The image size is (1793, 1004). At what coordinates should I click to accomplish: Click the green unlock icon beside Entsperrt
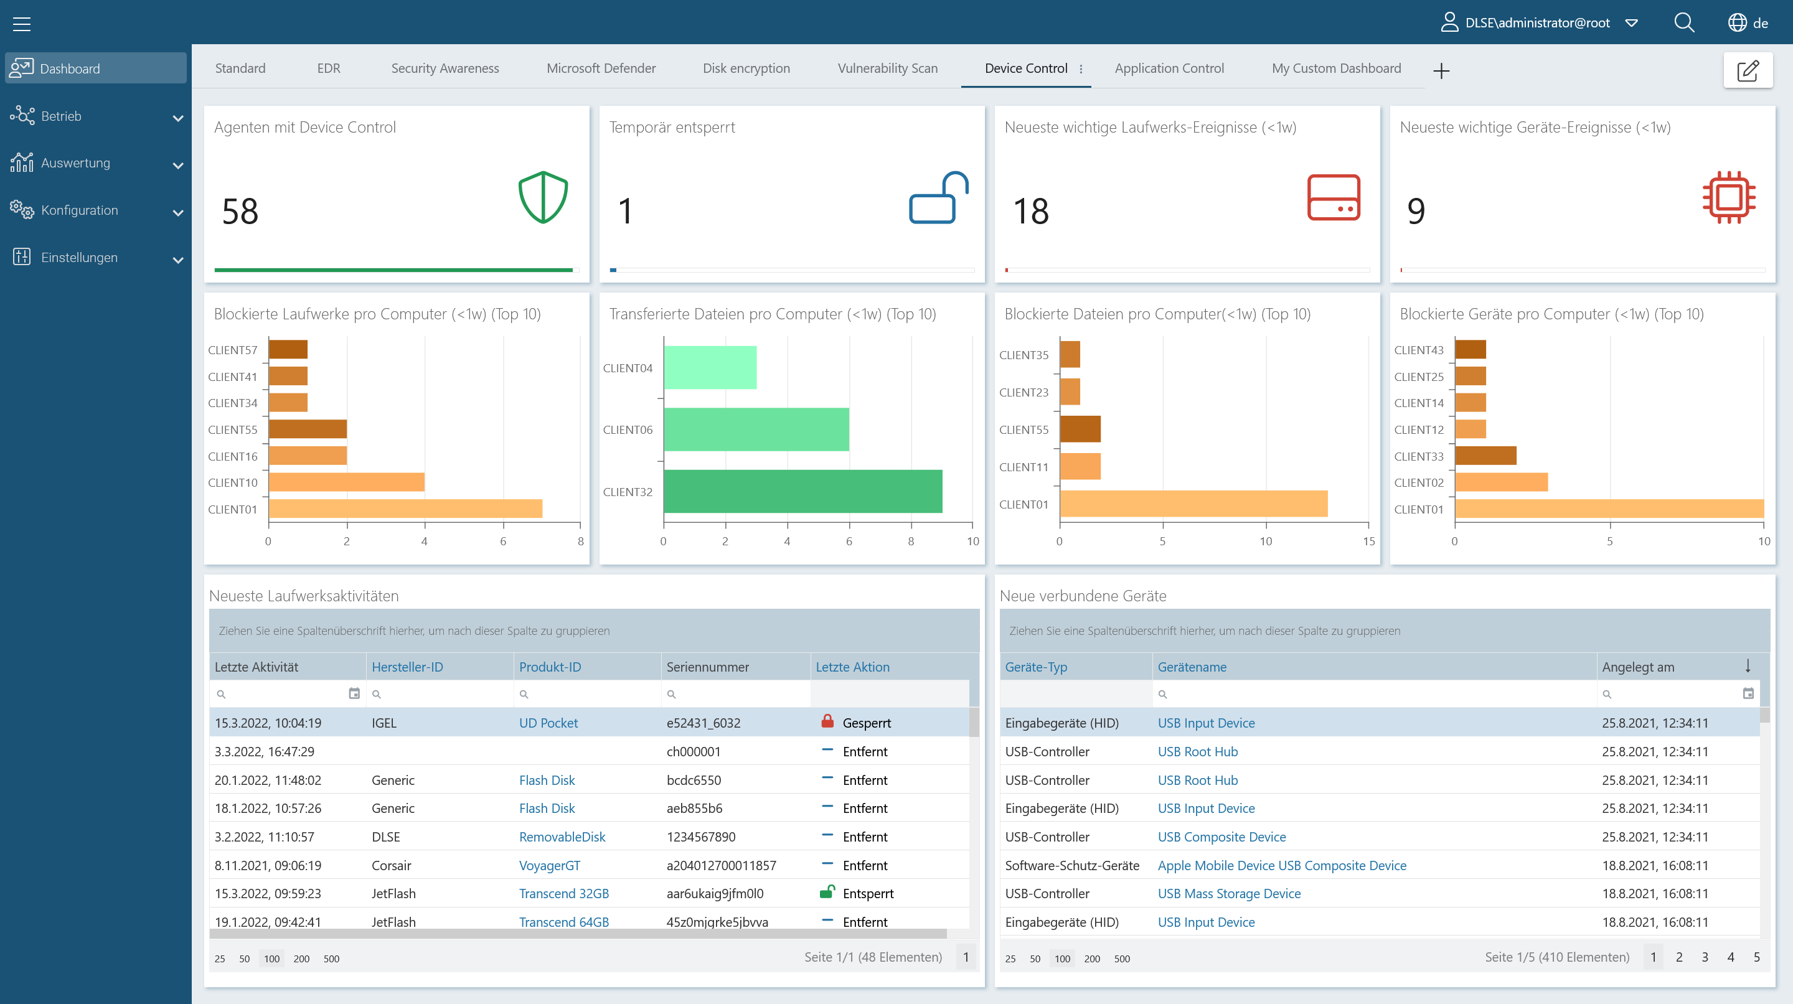tap(827, 892)
